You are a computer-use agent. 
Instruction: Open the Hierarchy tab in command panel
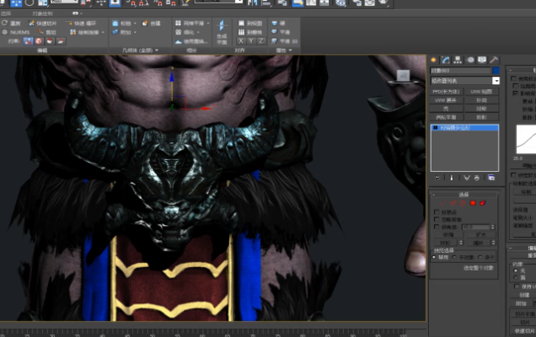tap(456, 60)
